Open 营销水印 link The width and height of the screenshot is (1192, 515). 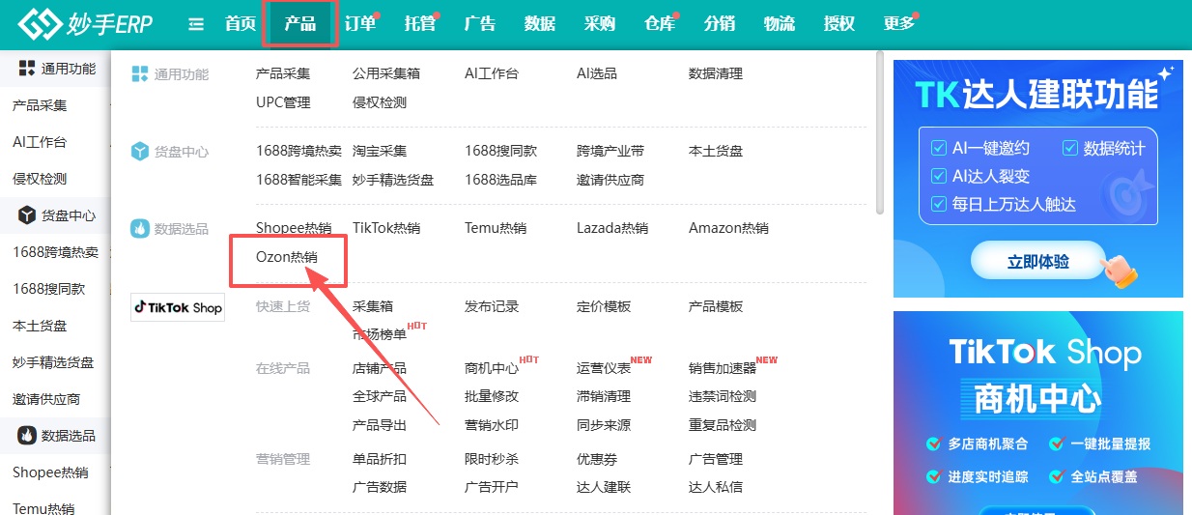pos(492,425)
